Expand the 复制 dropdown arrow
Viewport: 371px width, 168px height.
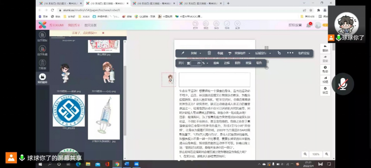tap(200, 53)
